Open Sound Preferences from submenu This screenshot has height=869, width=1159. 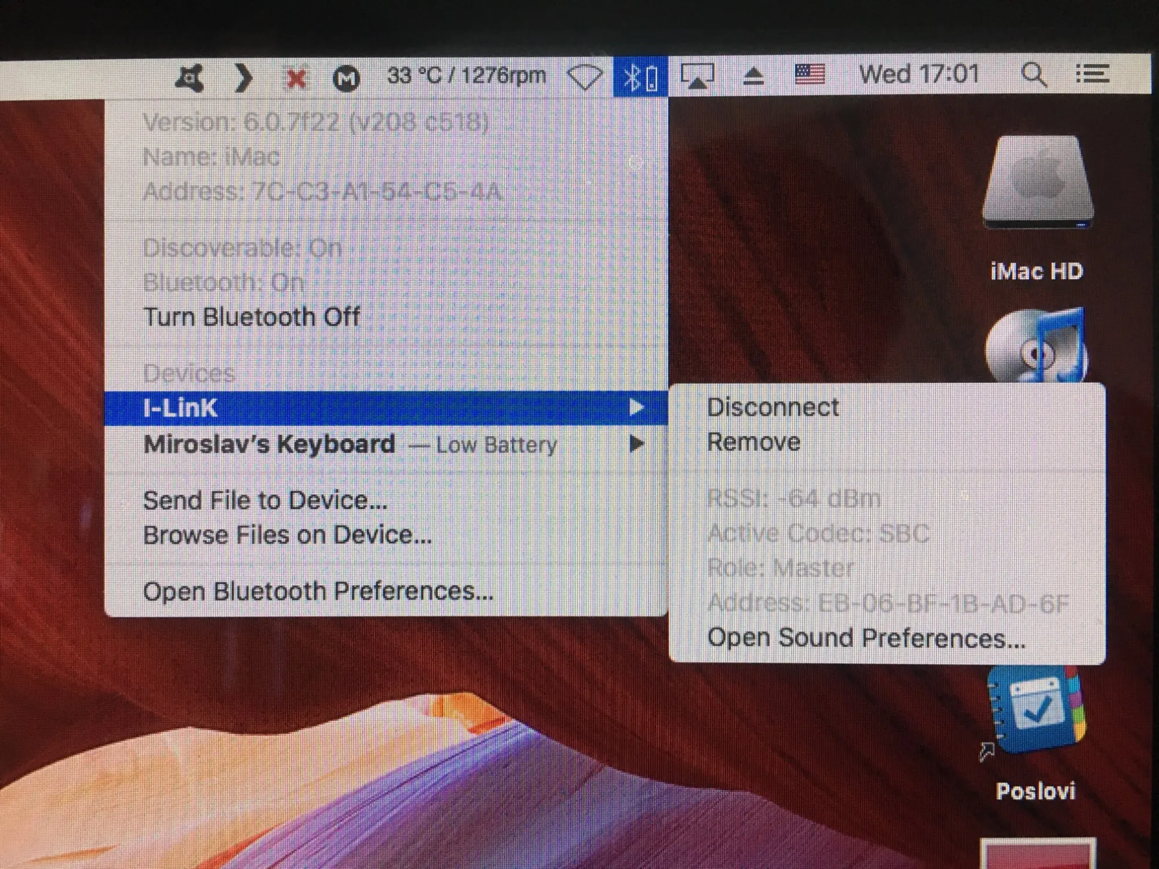(x=866, y=638)
